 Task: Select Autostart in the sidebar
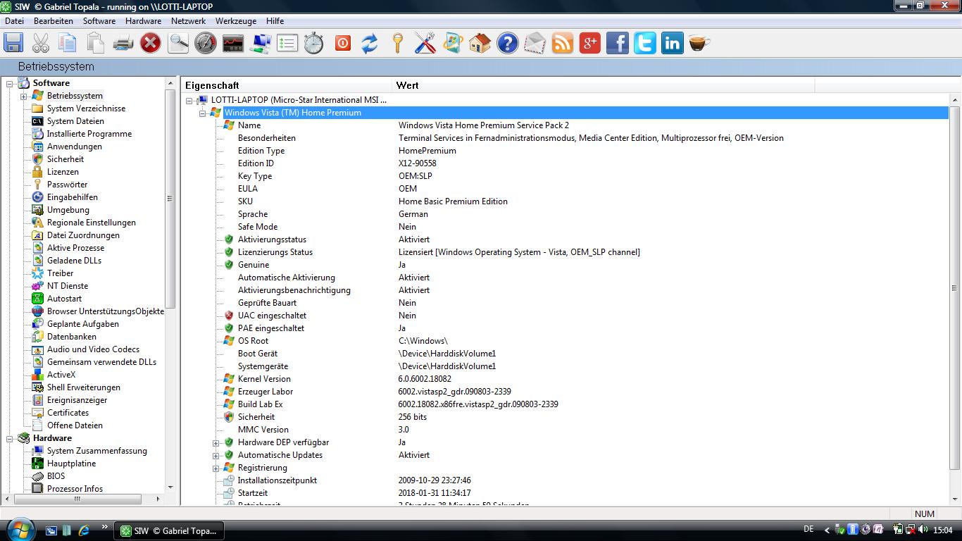pos(64,299)
